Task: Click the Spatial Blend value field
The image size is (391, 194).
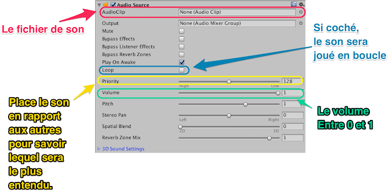Action: 292,126
